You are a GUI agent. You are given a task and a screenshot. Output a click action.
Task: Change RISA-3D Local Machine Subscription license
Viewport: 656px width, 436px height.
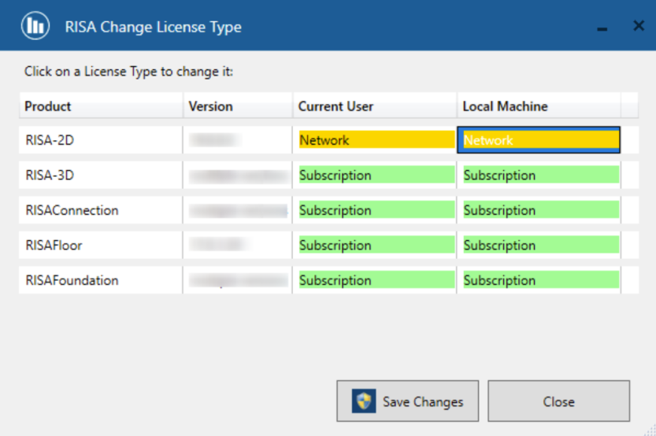[541, 175]
